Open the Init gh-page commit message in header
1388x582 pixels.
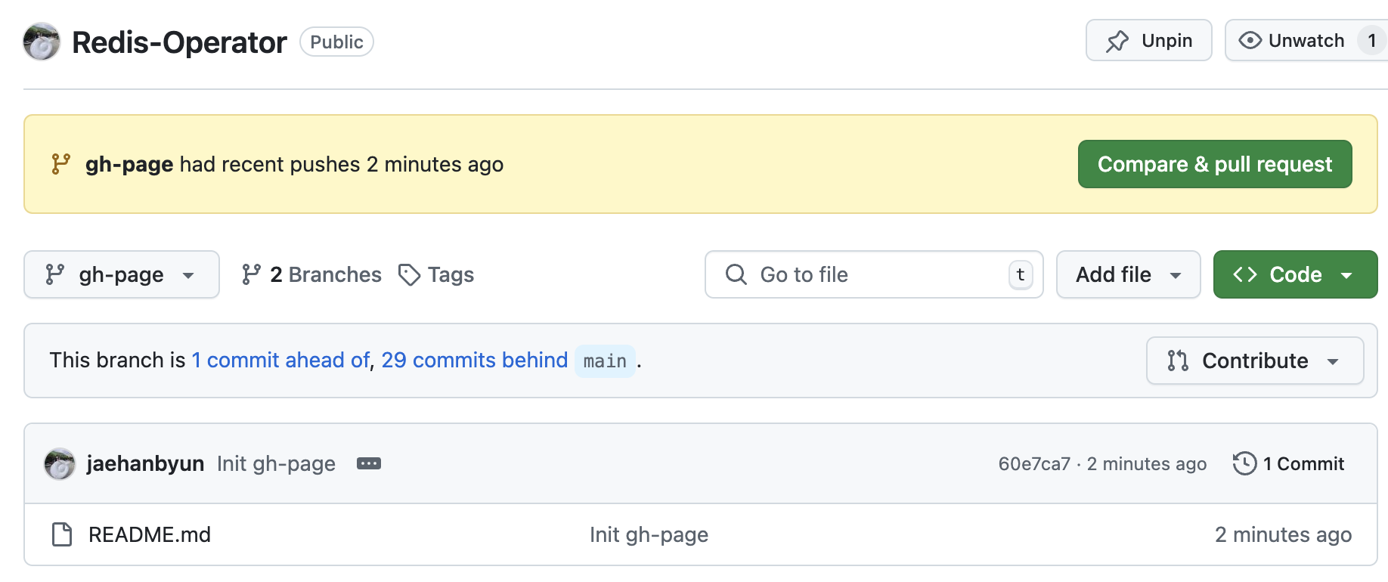pos(276,463)
